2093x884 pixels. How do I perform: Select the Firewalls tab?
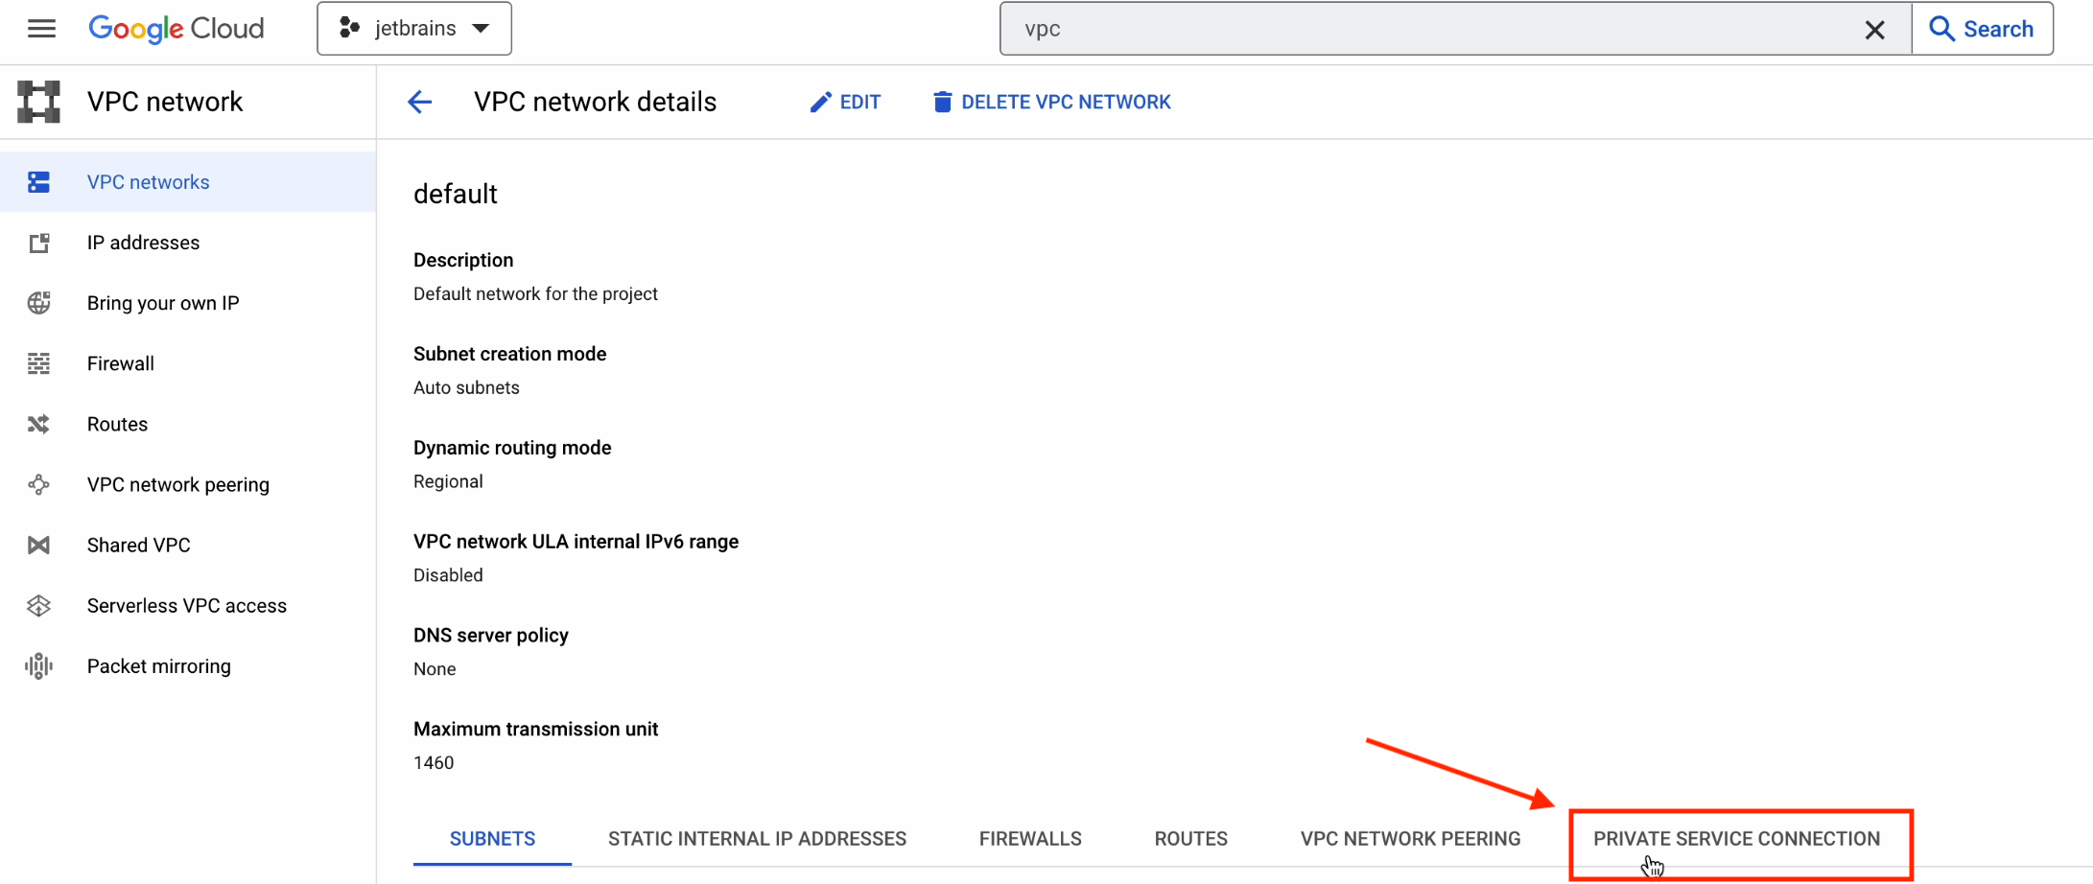tap(1030, 839)
